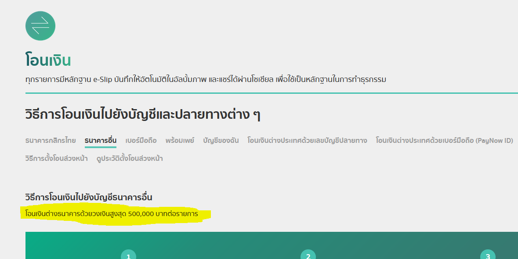The width and height of the screenshot is (518, 259).
Task: Click the วิธีการโอนเงินไปยังบัญชีธนาคารอื่น subheading
Action: click(89, 197)
